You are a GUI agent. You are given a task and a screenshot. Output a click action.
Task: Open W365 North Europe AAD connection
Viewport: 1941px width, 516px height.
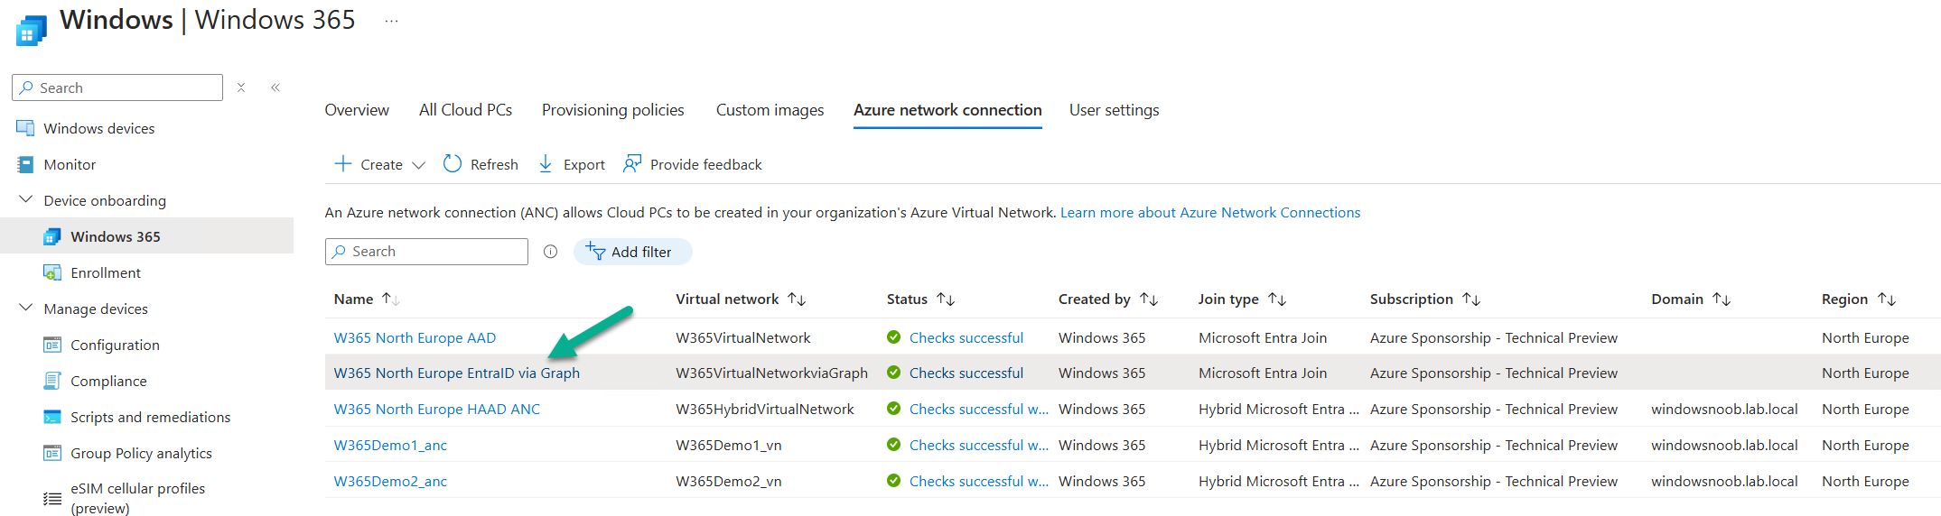[415, 337]
